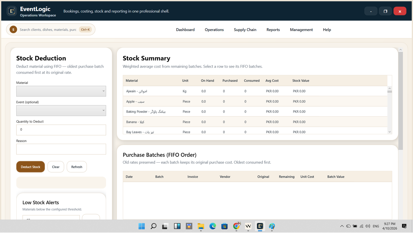Click the S avatar in the search bar
Image resolution: width=413 pixels, height=233 pixels.
pyautogui.click(x=13, y=29)
